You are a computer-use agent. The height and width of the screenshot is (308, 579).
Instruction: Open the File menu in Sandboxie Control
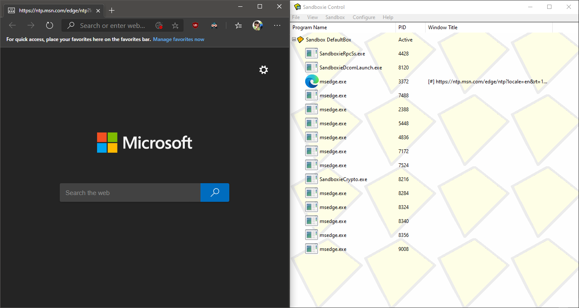(x=296, y=17)
